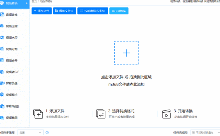Choose the 视频分割 sidebar icon
Viewport: 220px width, 136px height.
pyautogui.click(x=2, y=49)
